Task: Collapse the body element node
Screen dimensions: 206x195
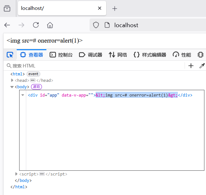Action: pyautogui.click(x=12, y=87)
